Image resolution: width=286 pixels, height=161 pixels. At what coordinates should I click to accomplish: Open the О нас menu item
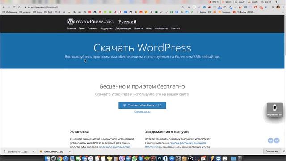pos(149,28)
